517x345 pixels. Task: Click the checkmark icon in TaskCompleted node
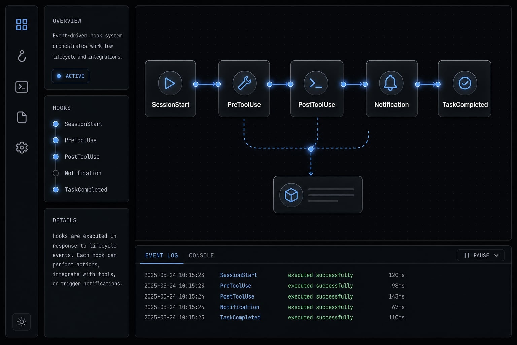[465, 83]
